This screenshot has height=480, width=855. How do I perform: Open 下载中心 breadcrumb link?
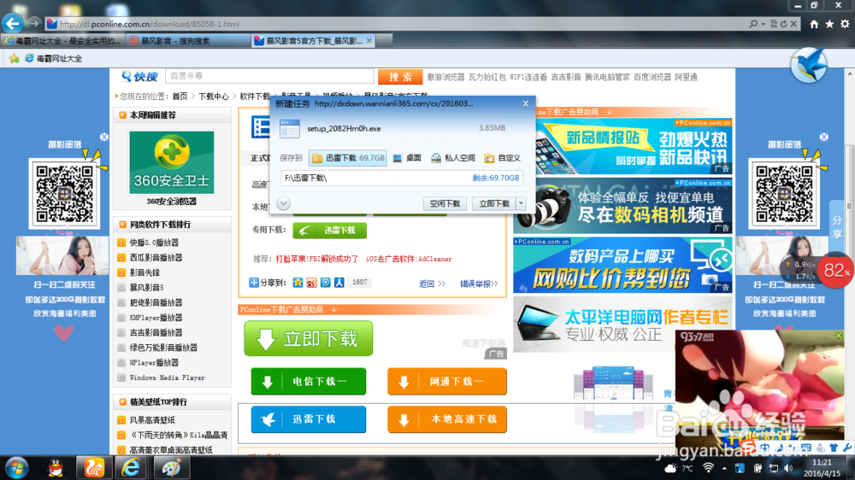214,97
